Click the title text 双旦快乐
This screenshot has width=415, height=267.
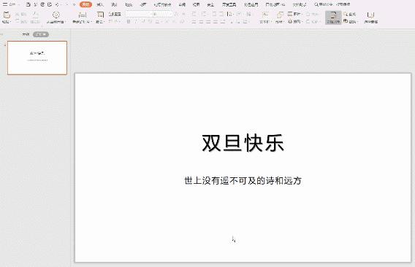pyautogui.click(x=243, y=143)
